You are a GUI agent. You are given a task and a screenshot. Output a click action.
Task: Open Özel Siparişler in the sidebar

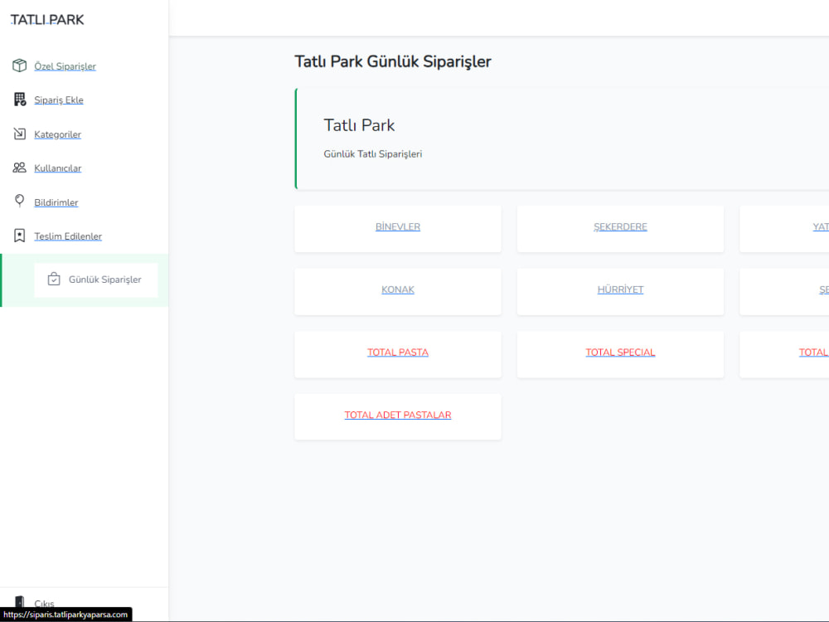[65, 66]
